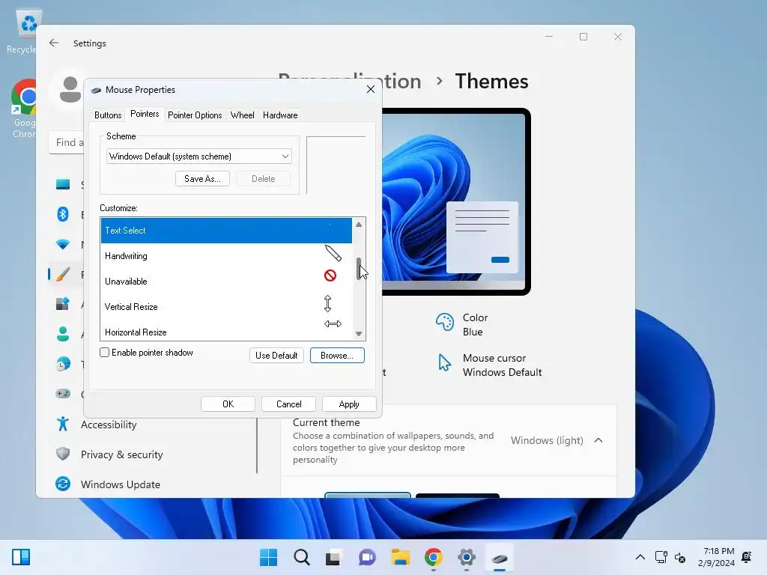
Task: Click the muted volume icon in system tray
Action: 680,557
